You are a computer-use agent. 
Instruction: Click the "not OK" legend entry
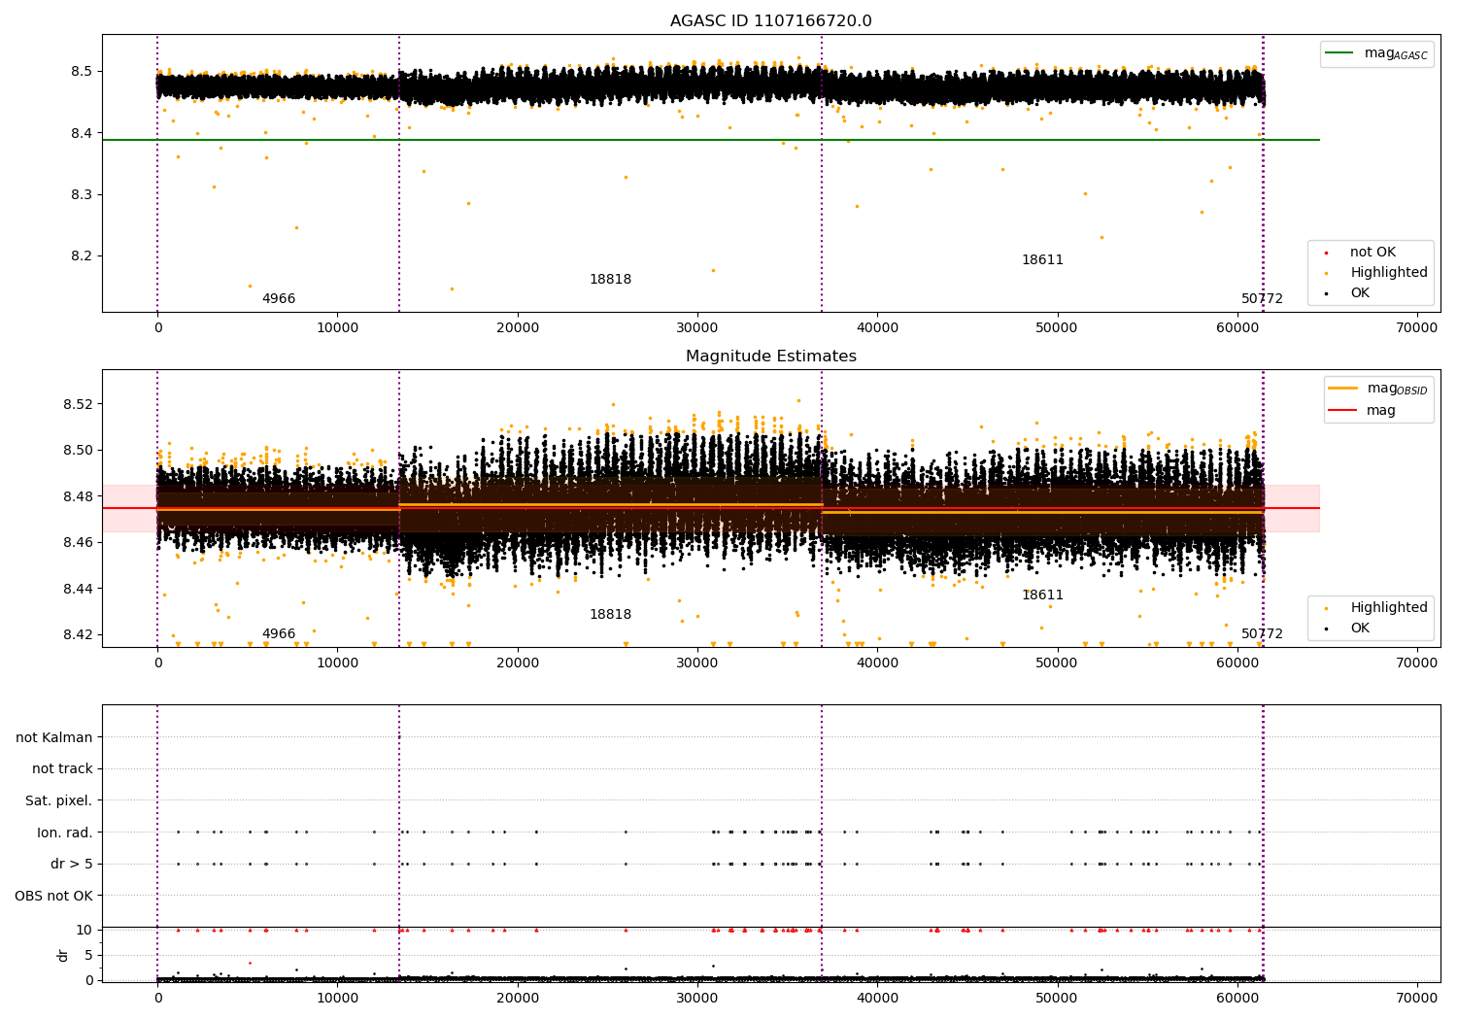(x=1372, y=253)
